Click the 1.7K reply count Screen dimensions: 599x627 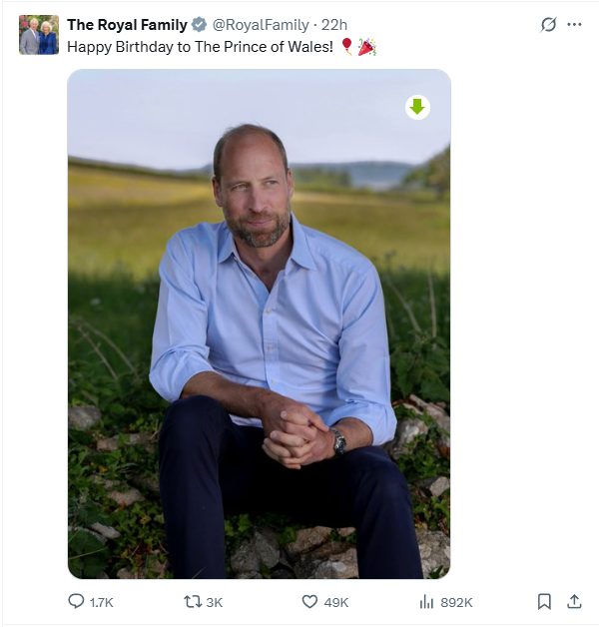[x=102, y=602]
